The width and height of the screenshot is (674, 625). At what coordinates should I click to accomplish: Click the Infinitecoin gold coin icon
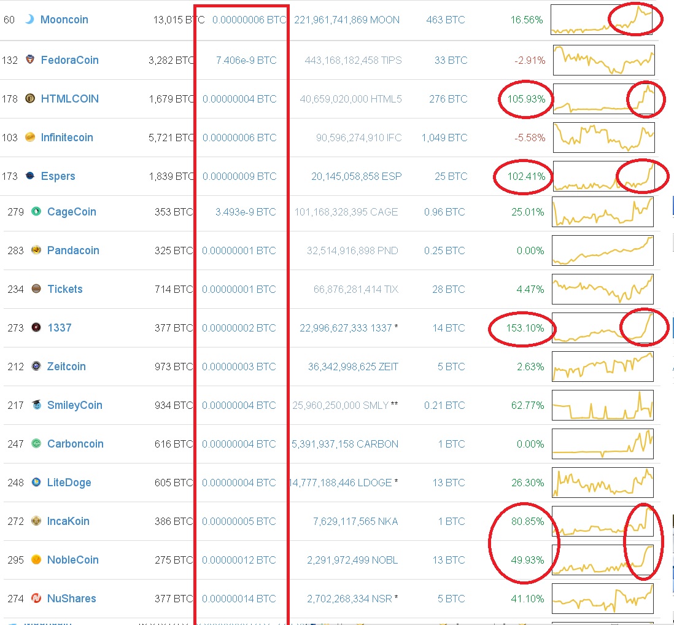click(x=29, y=138)
